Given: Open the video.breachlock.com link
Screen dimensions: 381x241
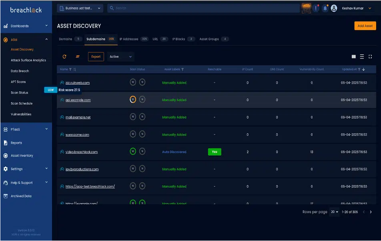Looking at the screenshot, I should [82, 152].
